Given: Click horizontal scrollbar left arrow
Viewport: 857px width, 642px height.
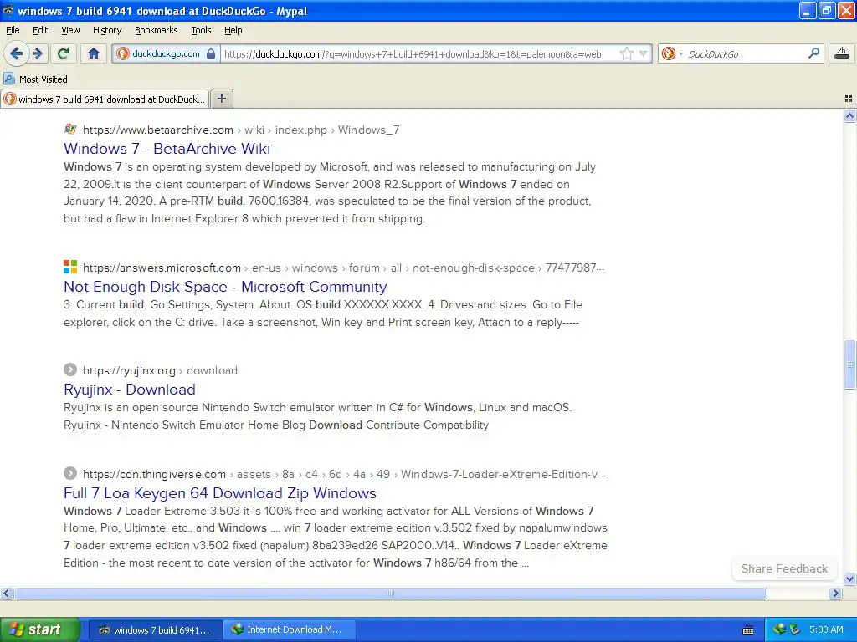Looking at the screenshot, I should click(x=7, y=593).
